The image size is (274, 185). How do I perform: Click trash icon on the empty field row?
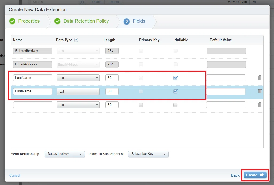[260, 104]
